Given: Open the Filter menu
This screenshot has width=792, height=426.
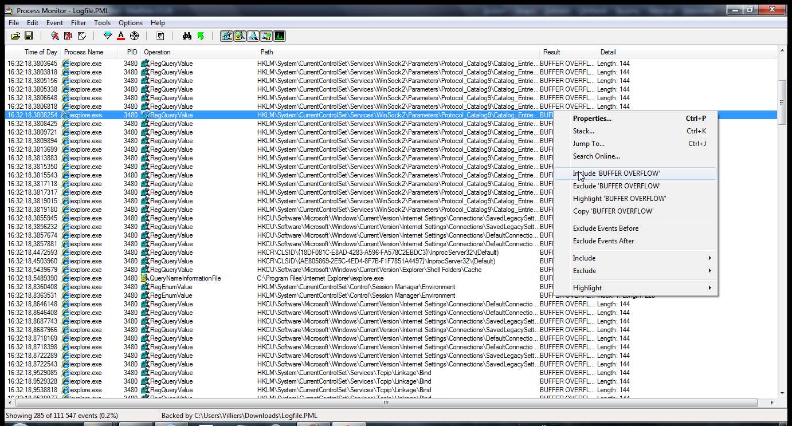Looking at the screenshot, I should tap(79, 23).
